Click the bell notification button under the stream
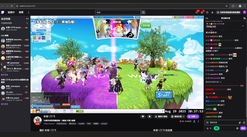 [150, 116]
